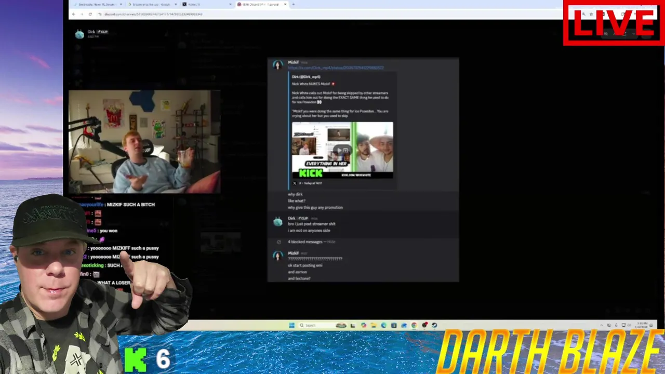This screenshot has width=665, height=374.
Task: Switch to the Never RL Stream browser tab
Action: tap(97, 4)
